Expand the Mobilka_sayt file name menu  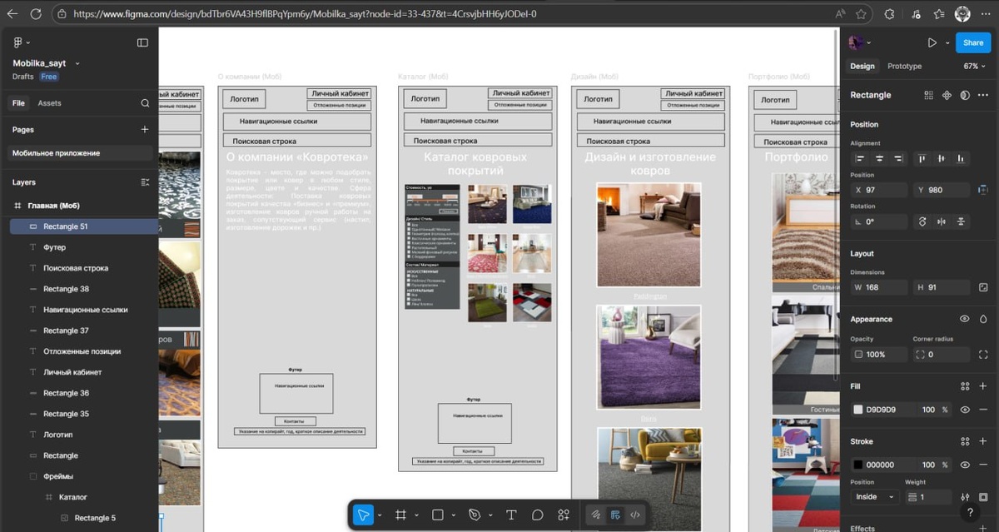(x=77, y=63)
